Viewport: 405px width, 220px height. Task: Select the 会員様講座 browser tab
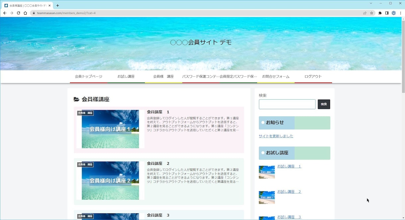coord(27,5)
